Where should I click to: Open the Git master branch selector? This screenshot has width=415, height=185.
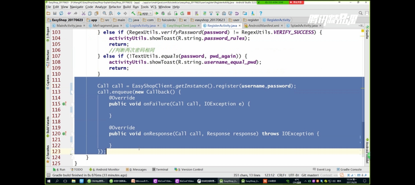tap(310, 175)
